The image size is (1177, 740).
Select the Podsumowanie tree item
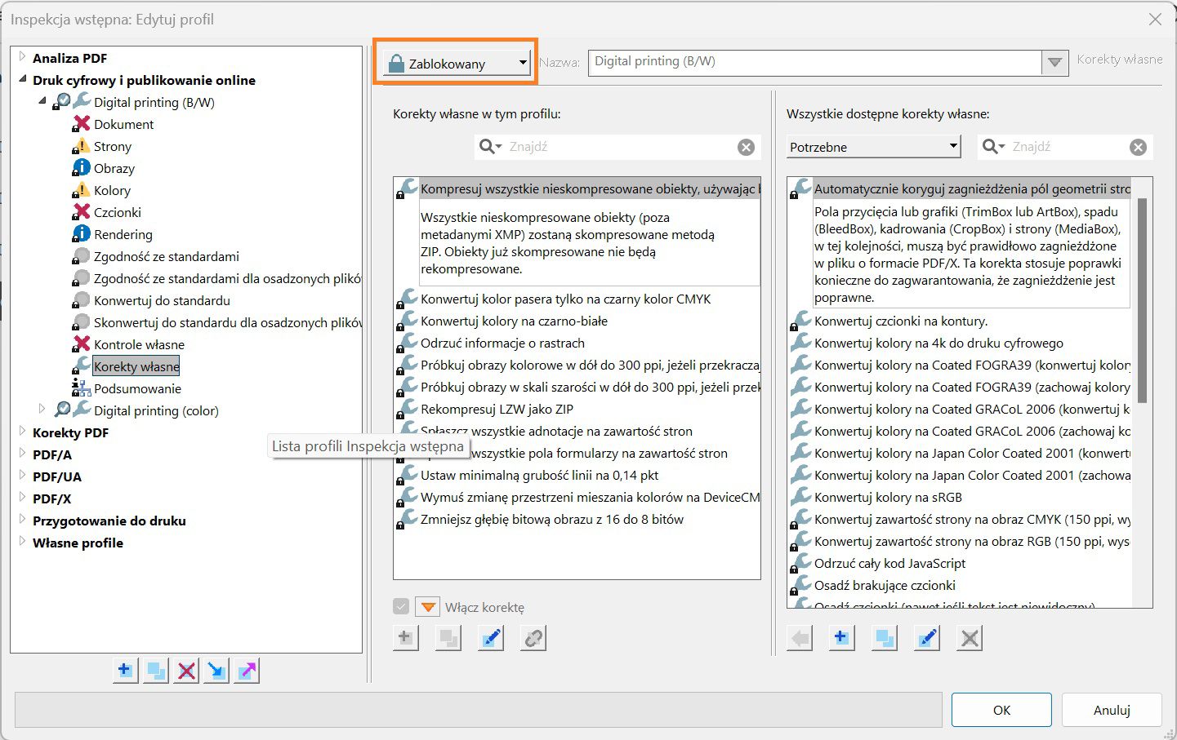coord(137,388)
